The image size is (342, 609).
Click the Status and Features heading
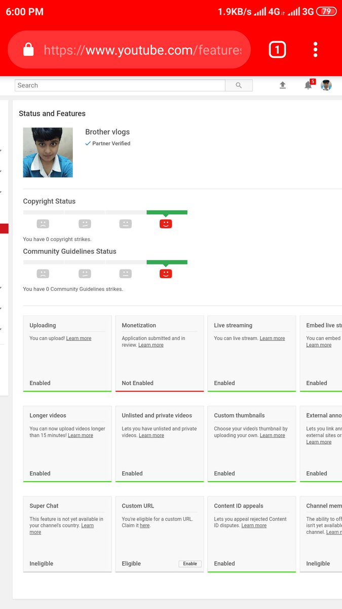(52, 114)
